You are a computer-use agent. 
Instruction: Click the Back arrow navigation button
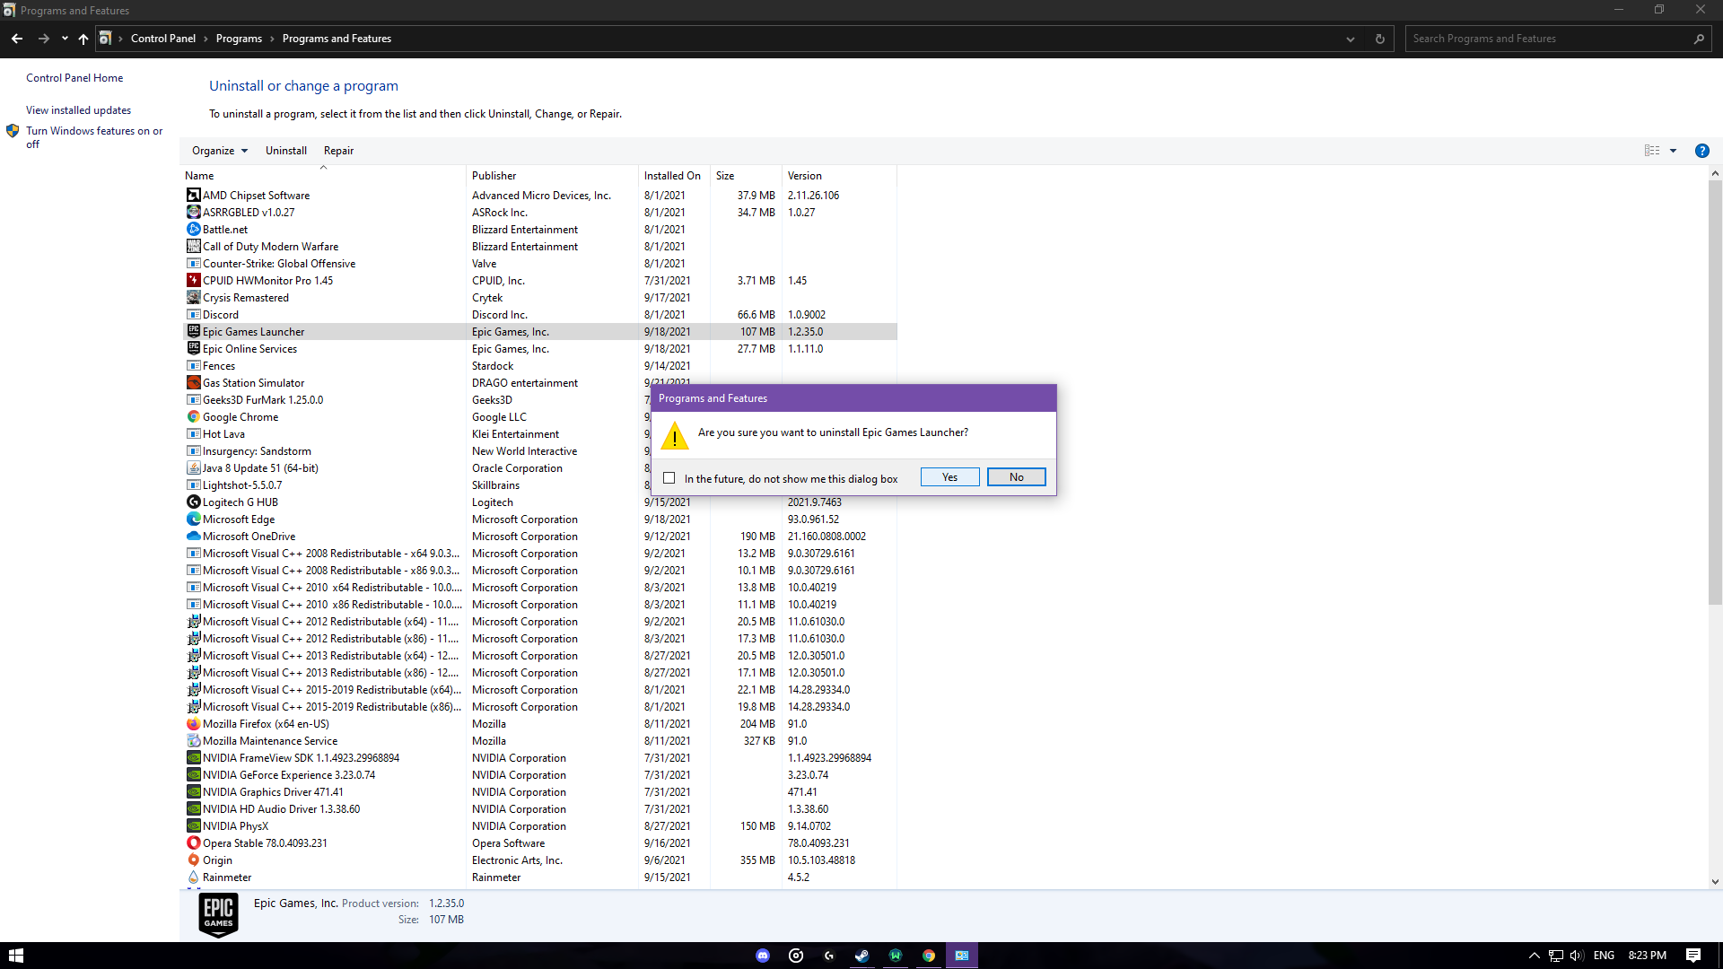[17, 39]
